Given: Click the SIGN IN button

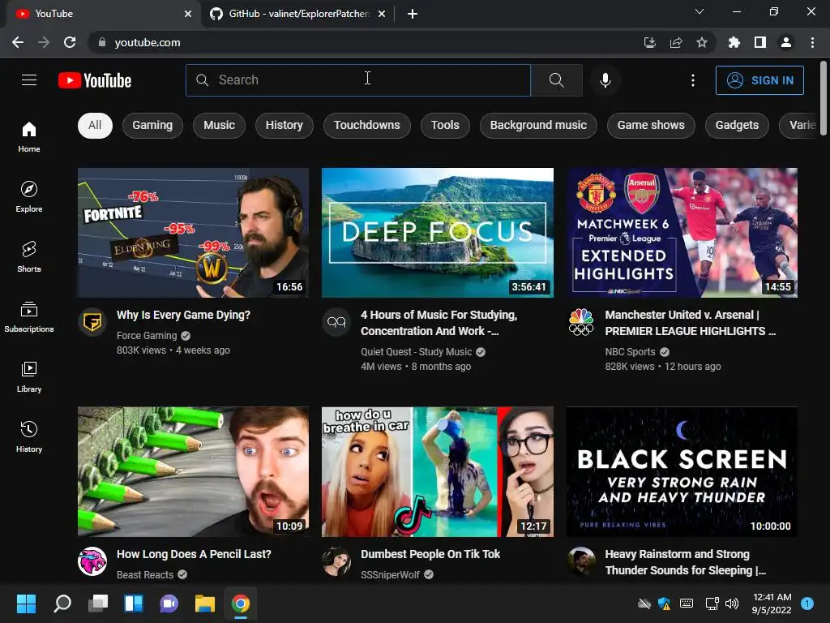Looking at the screenshot, I should click(759, 80).
